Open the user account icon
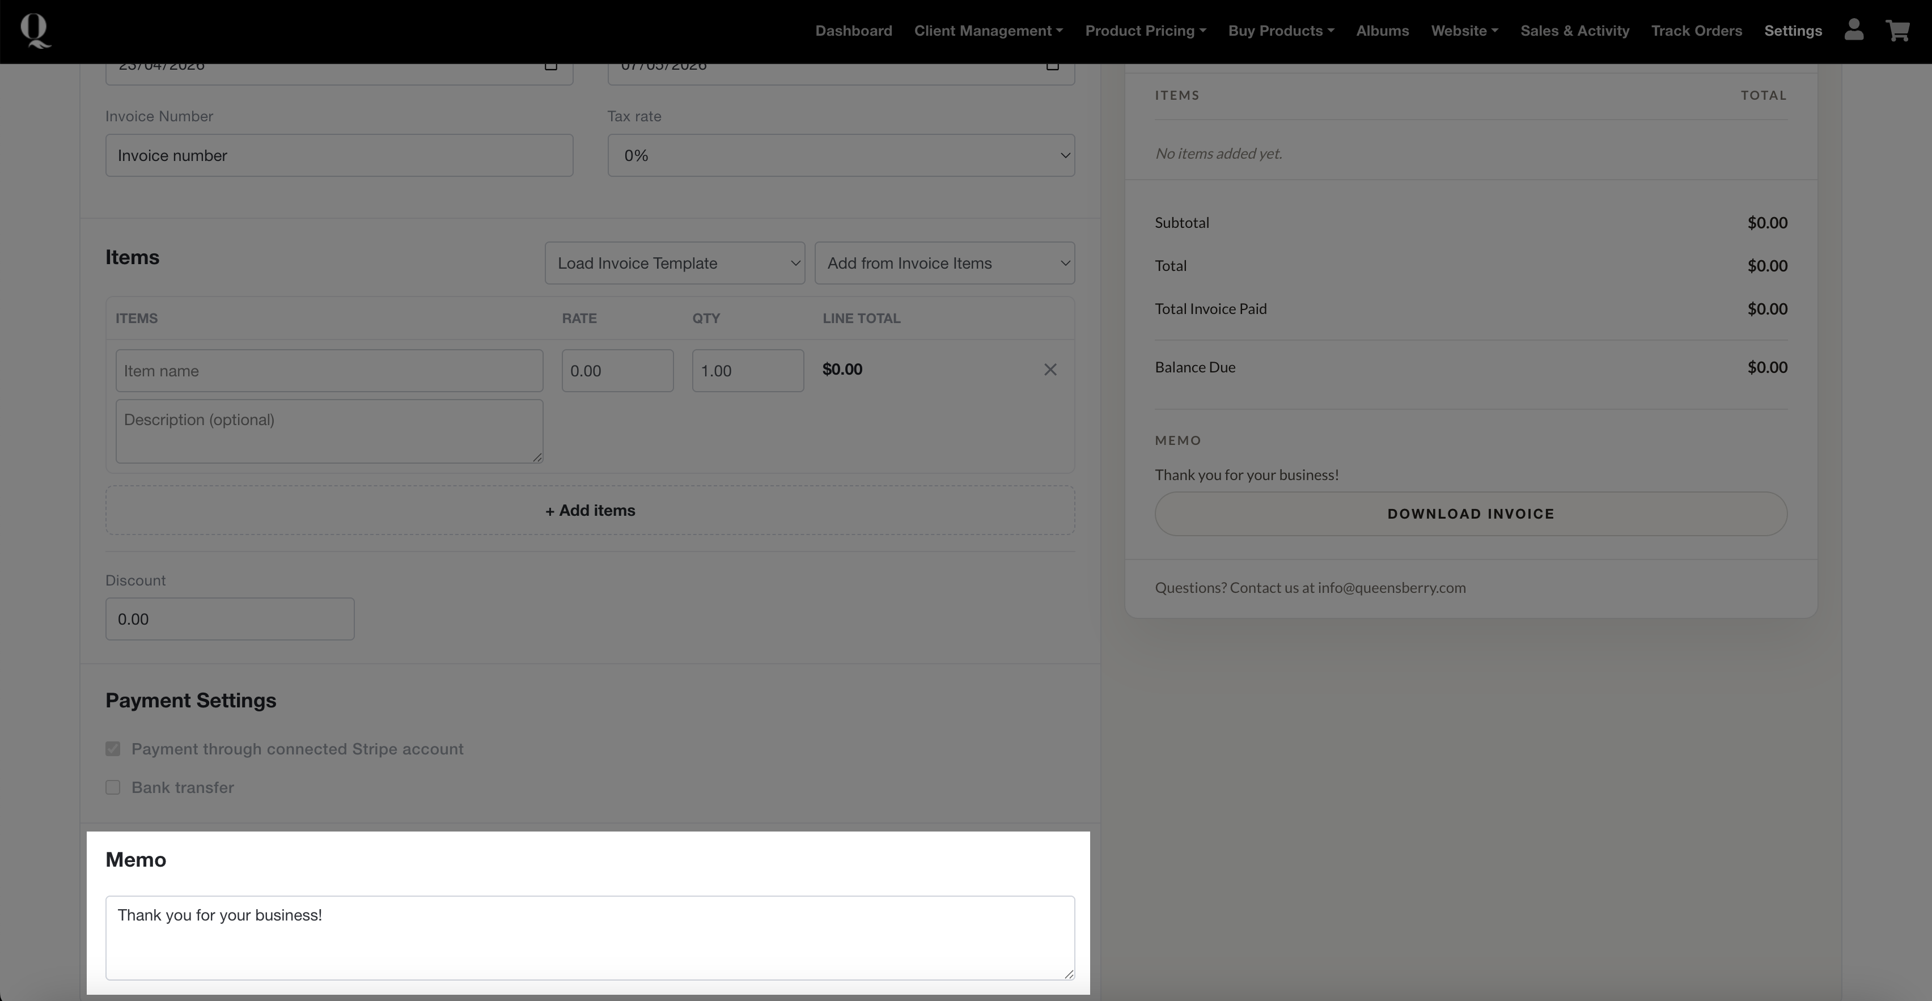 click(1853, 30)
